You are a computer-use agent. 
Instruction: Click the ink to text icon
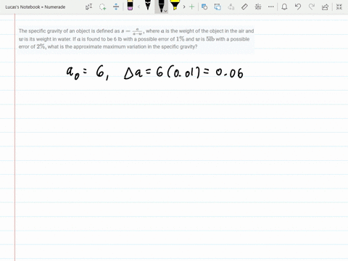point(231,7)
